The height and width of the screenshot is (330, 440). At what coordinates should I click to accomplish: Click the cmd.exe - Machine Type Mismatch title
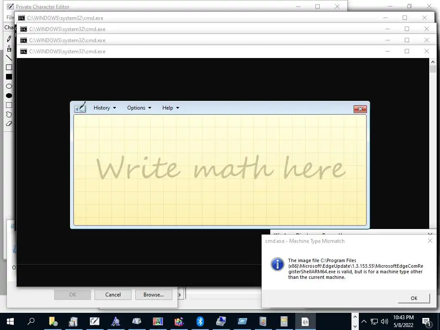tap(305, 241)
